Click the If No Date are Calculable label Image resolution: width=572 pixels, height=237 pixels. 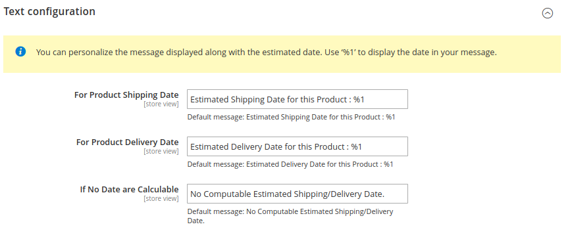pyautogui.click(x=130, y=190)
